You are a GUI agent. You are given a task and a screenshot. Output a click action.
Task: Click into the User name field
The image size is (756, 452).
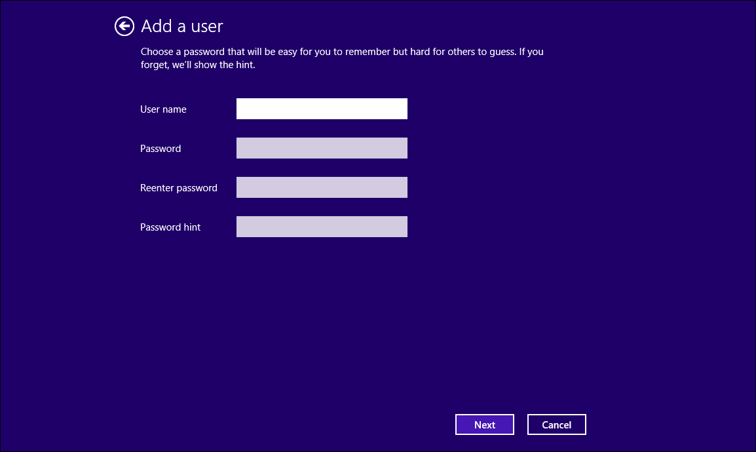322,109
